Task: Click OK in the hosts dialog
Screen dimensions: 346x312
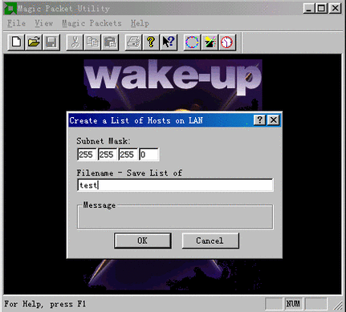Action: click(143, 241)
